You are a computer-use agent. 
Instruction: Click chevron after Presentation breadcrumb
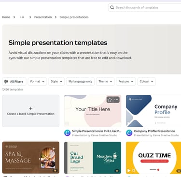click(x=56, y=17)
